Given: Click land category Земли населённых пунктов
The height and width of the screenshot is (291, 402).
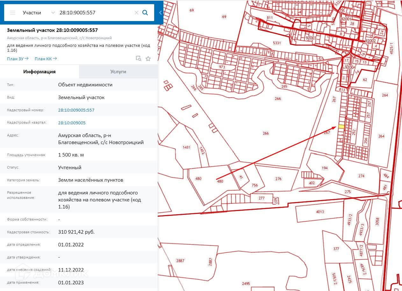Looking at the screenshot, I should [90, 180].
